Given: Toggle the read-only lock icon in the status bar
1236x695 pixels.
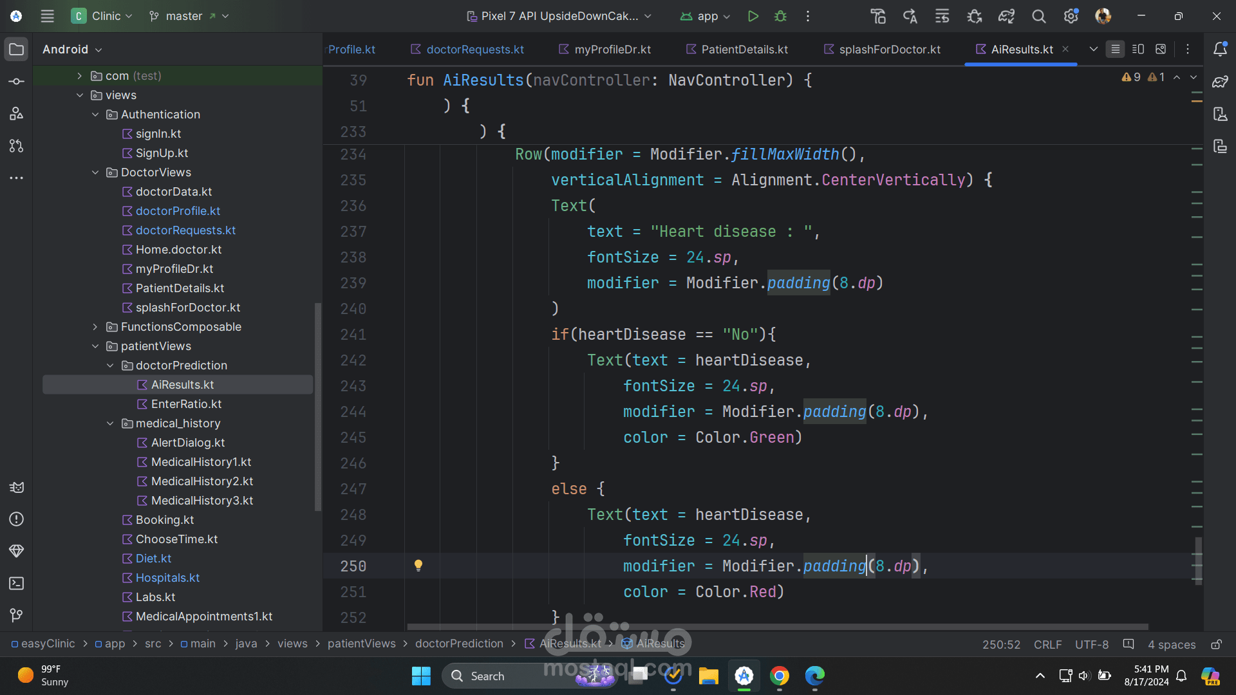Looking at the screenshot, I should click(x=1216, y=644).
